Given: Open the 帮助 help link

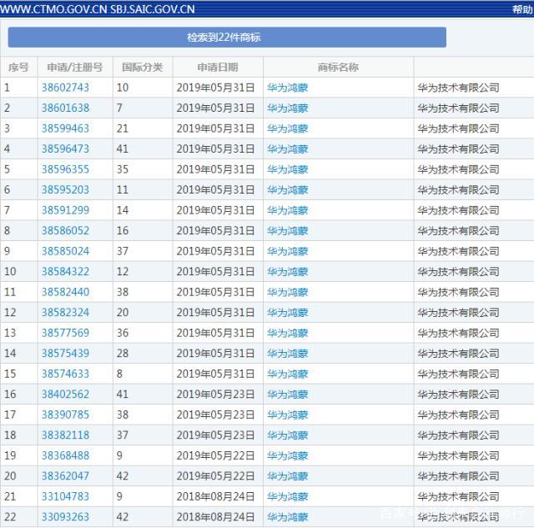Looking at the screenshot, I should [521, 9].
